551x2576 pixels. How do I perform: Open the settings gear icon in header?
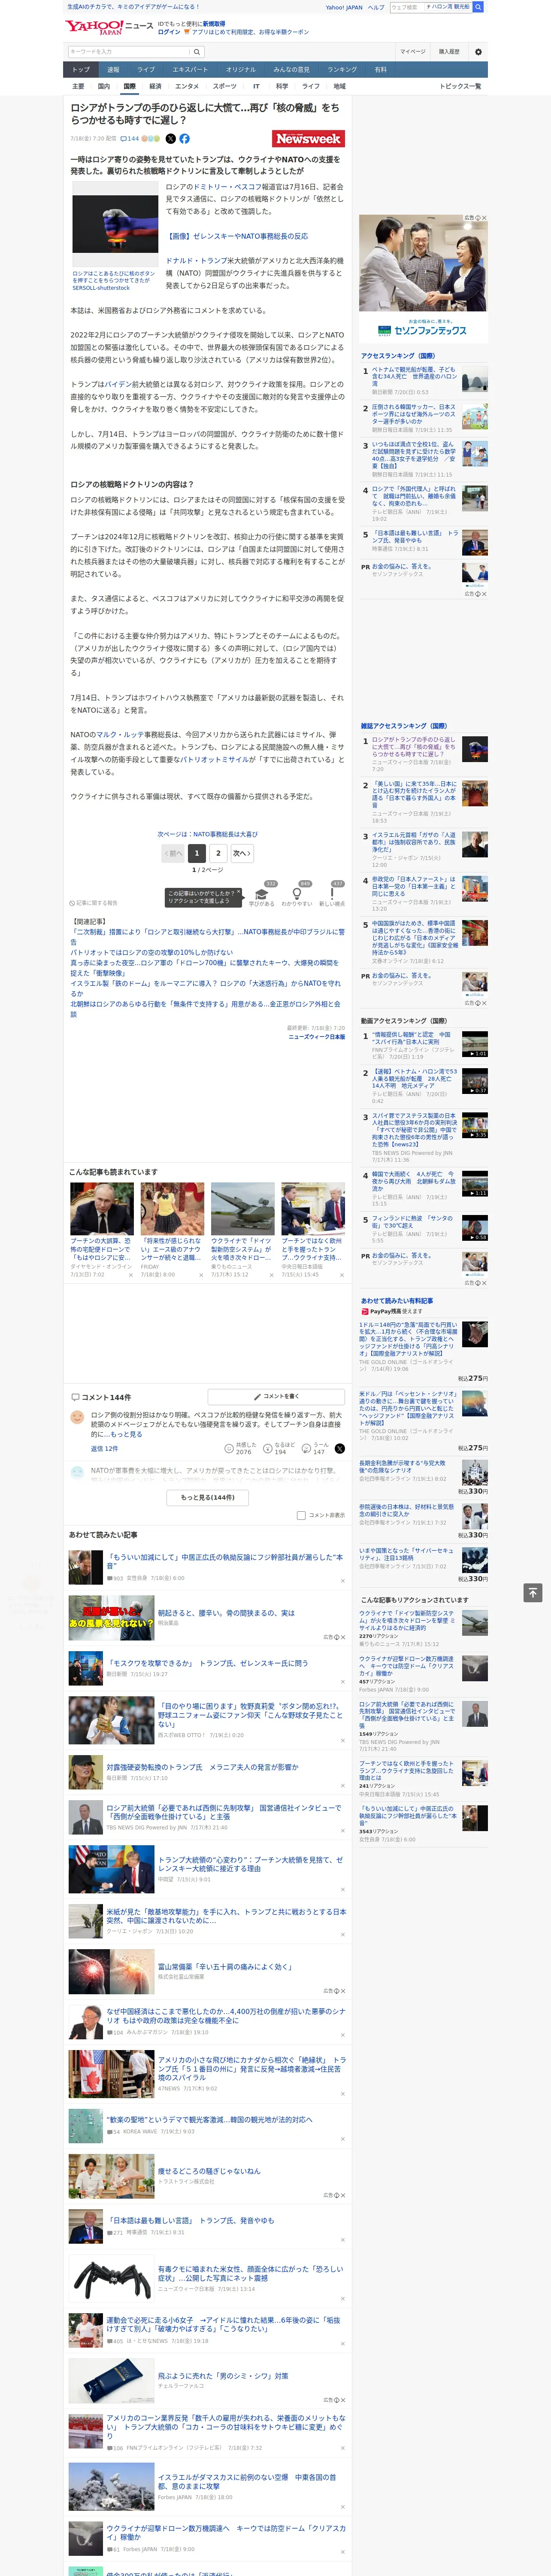[x=478, y=51]
